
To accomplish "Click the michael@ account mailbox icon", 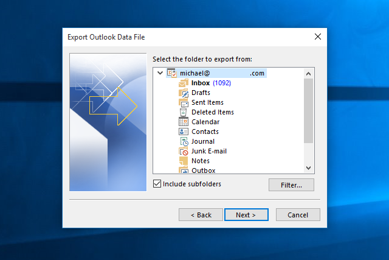I will click(x=171, y=73).
